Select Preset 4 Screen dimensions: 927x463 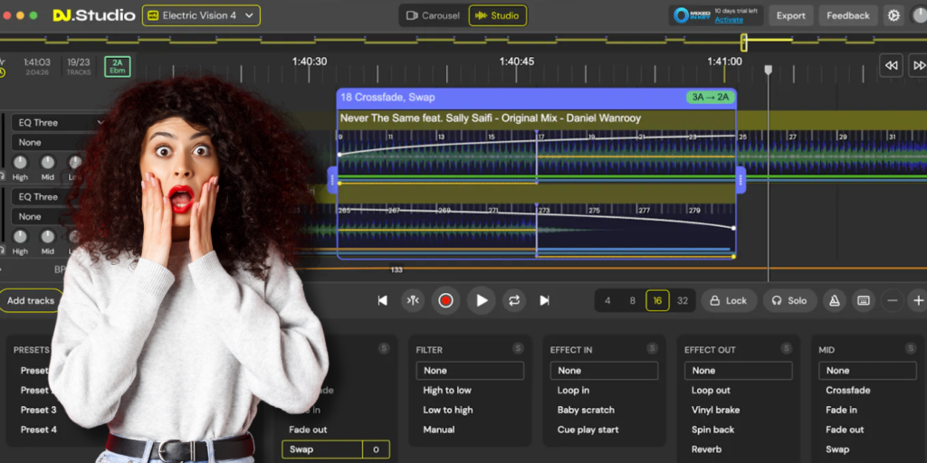click(38, 430)
